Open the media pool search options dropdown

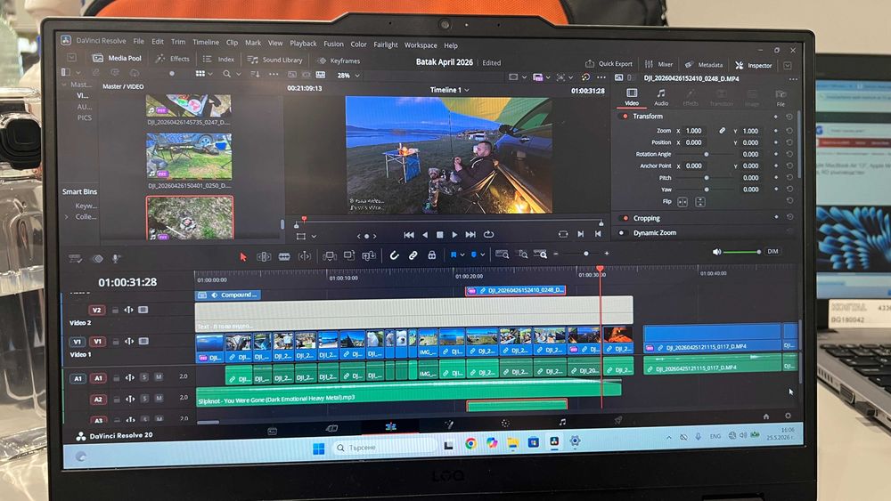pyautogui.click(x=239, y=75)
